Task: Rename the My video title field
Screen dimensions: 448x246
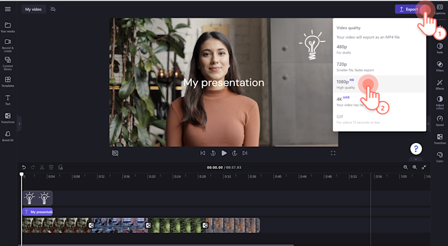Action: [34, 9]
